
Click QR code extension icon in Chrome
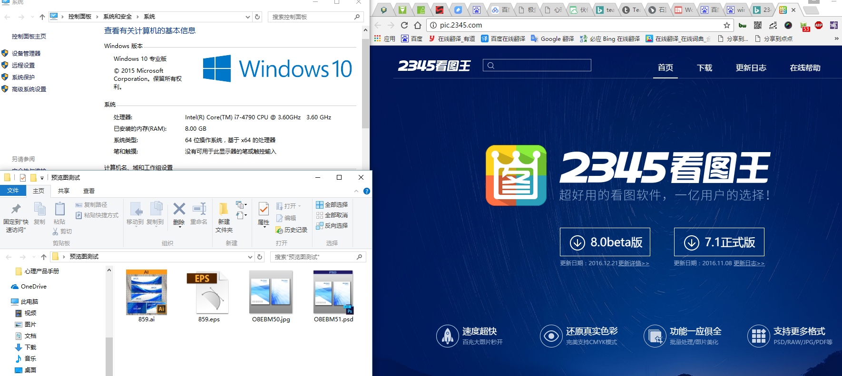pos(758,25)
